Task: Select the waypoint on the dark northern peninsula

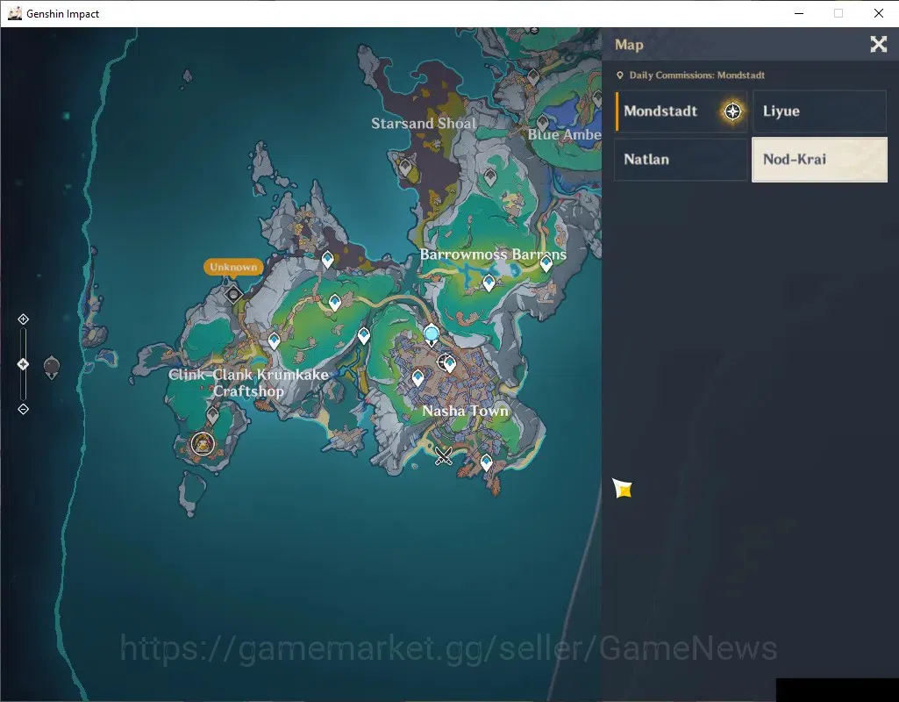Action: (327, 260)
